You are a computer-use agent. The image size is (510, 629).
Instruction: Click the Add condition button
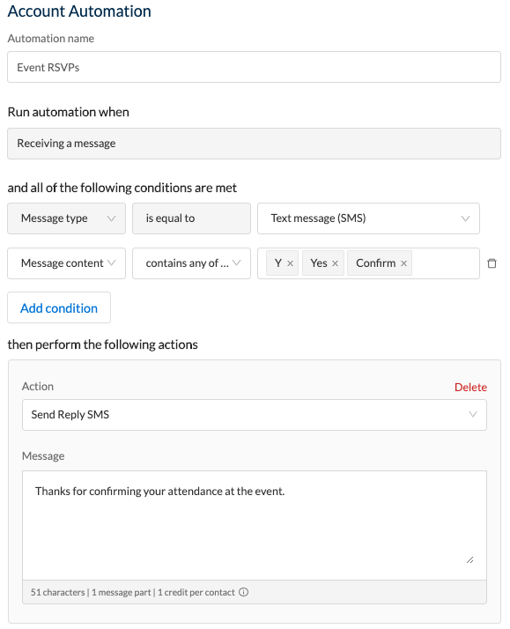(59, 307)
